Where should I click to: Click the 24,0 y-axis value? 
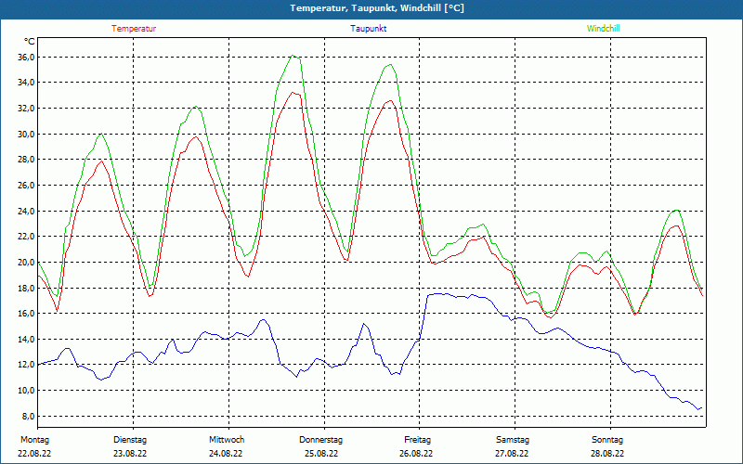(x=26, y=211)
